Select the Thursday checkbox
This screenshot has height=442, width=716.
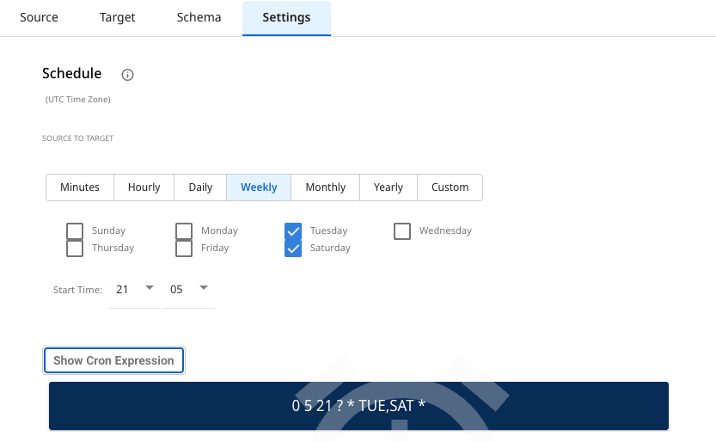(x=76, y=249)
